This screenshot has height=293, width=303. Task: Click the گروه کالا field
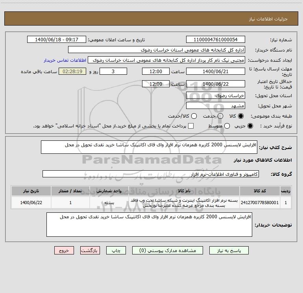151,174
